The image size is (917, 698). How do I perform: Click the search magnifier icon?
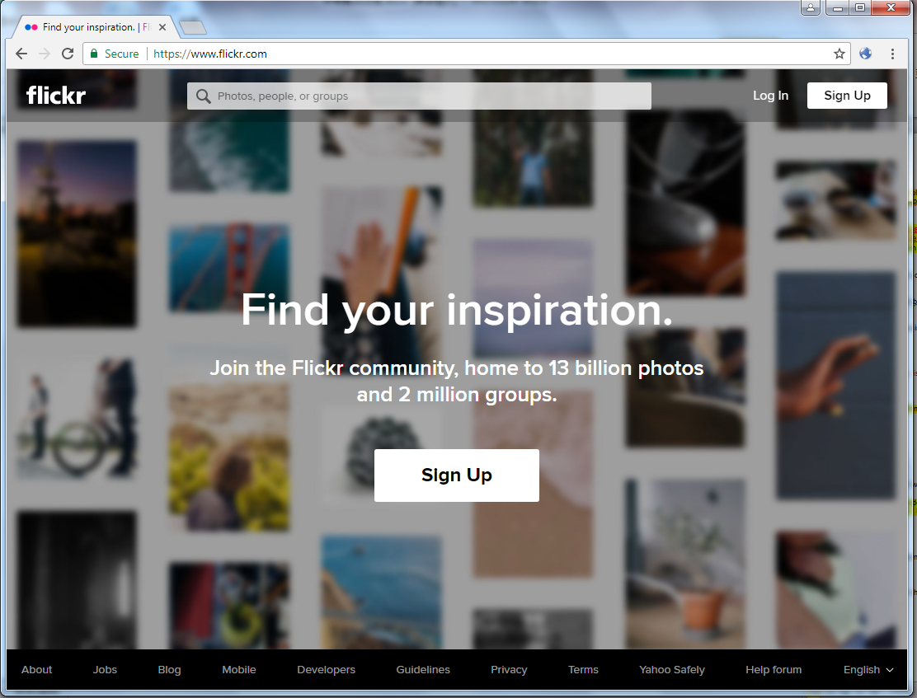click(x=203, y=96)
